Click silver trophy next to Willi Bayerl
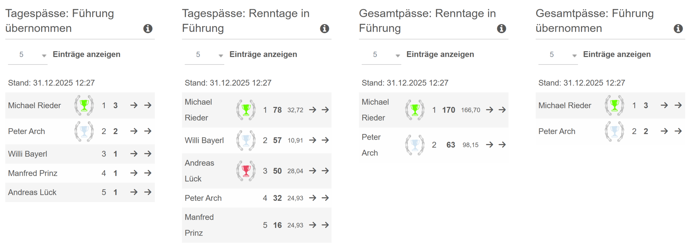This screenshot has height=249, width=691. click(x=246, y=140)
